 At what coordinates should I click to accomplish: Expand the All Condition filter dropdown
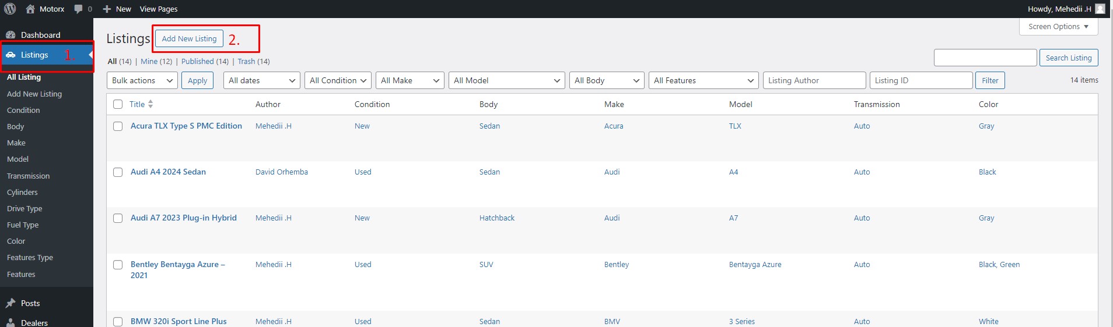tap(338, 80)
